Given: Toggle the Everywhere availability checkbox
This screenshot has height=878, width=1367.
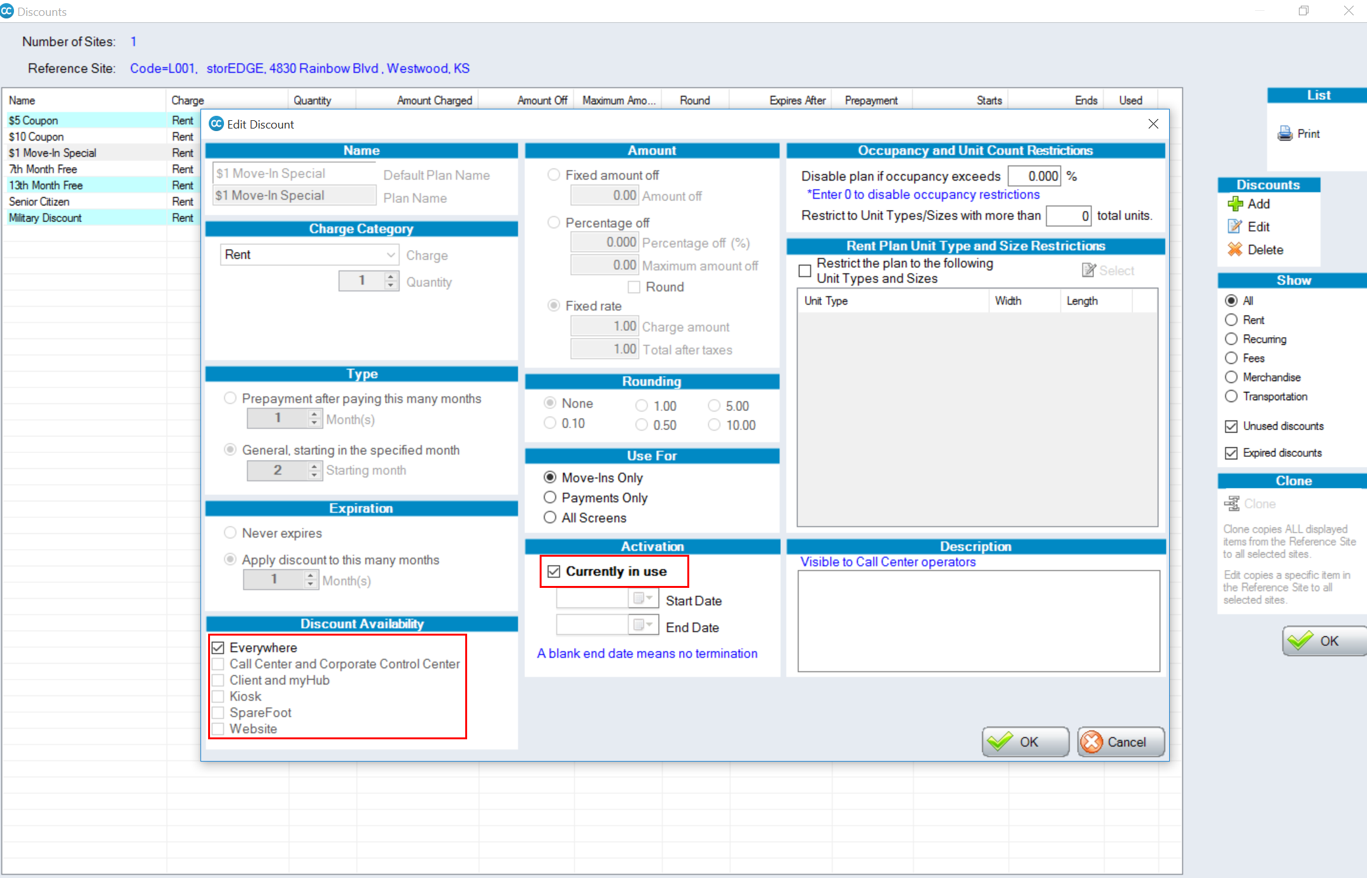Looking at the screenshot, I should tap(218, 648).
